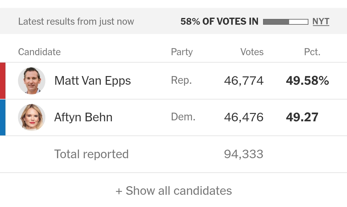
Task: Click the votes-in progress bar
Action: pyautogui.click(x=285, y=22)
